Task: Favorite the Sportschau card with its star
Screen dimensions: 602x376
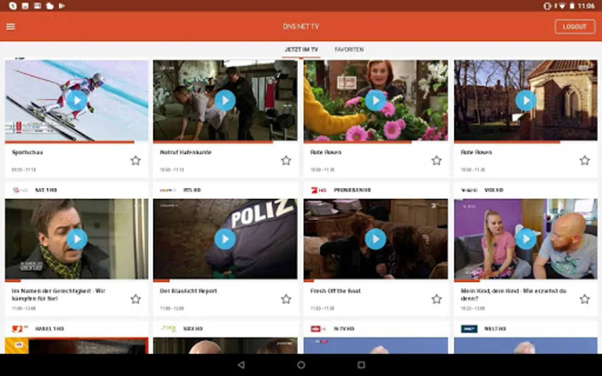Action: click(135, 160)
